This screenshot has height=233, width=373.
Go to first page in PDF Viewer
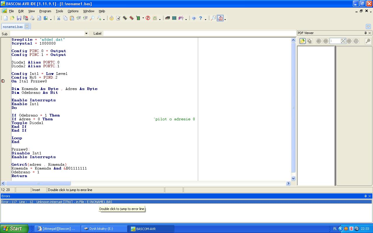[x=319, y=41]
